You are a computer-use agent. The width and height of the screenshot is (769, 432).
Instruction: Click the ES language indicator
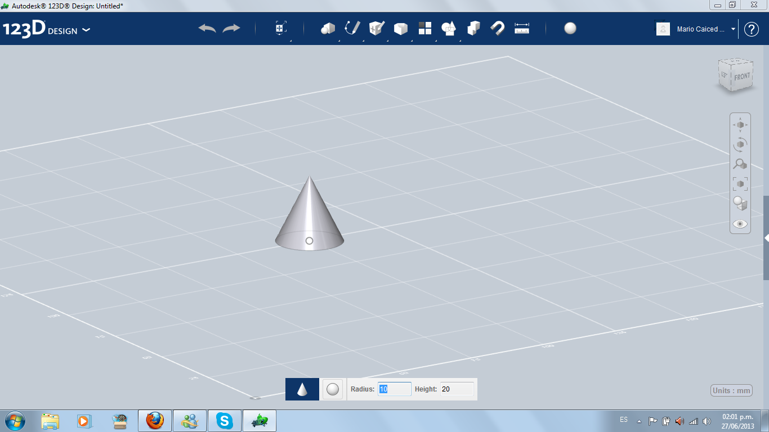pos(624,420)
